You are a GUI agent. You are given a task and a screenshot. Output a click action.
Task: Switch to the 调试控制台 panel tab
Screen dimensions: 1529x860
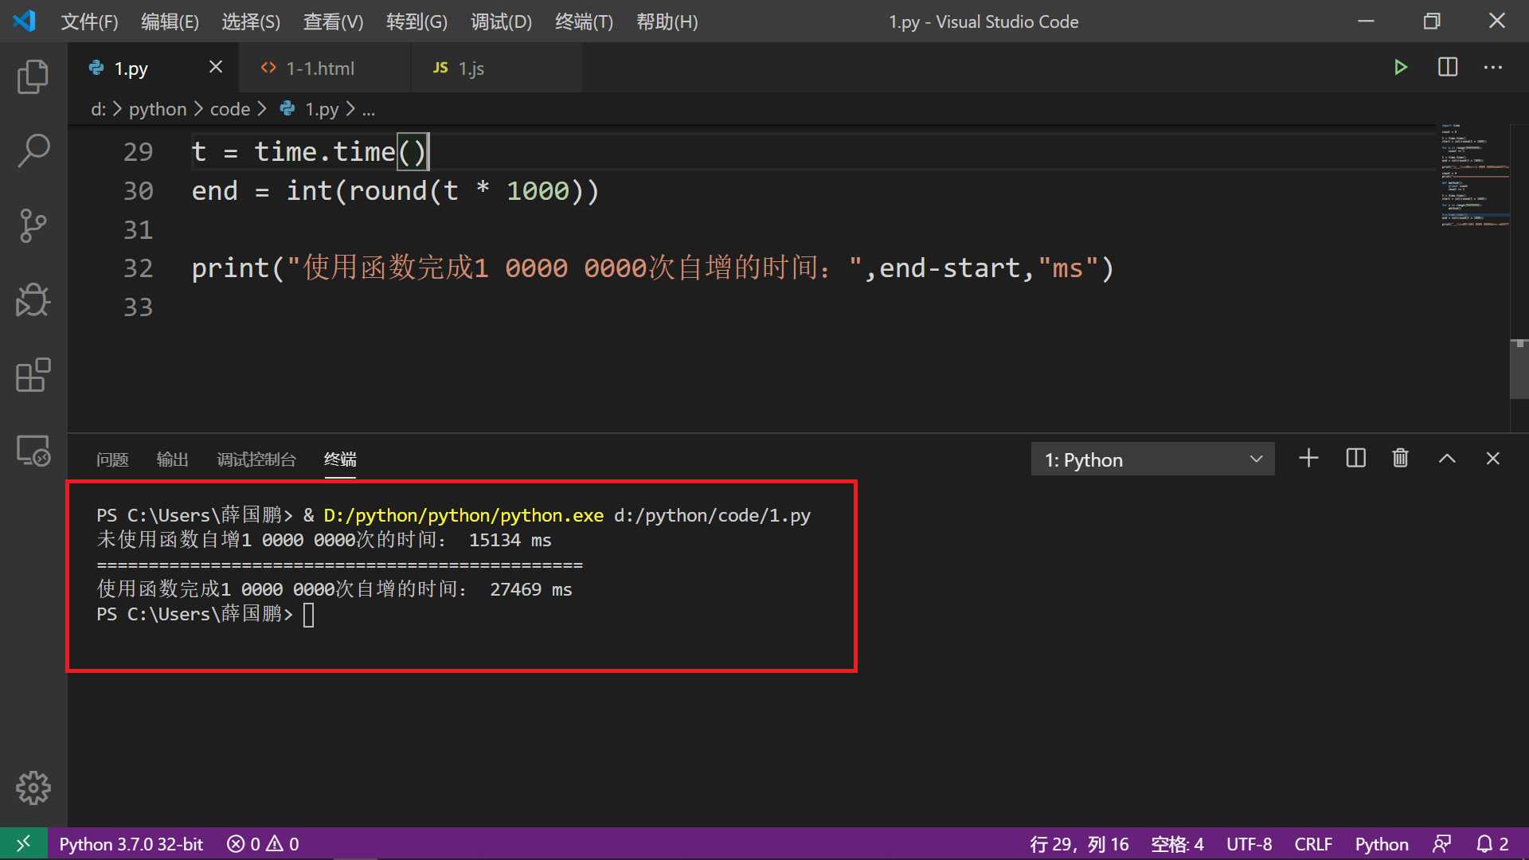click(x=256, y=459)
